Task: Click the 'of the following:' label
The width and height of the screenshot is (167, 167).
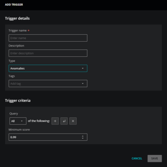Action: tap(39, 121)
